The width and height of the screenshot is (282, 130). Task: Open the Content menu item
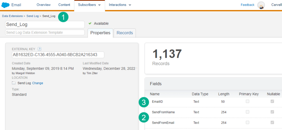pyautogui.click(x=64, y=5)
